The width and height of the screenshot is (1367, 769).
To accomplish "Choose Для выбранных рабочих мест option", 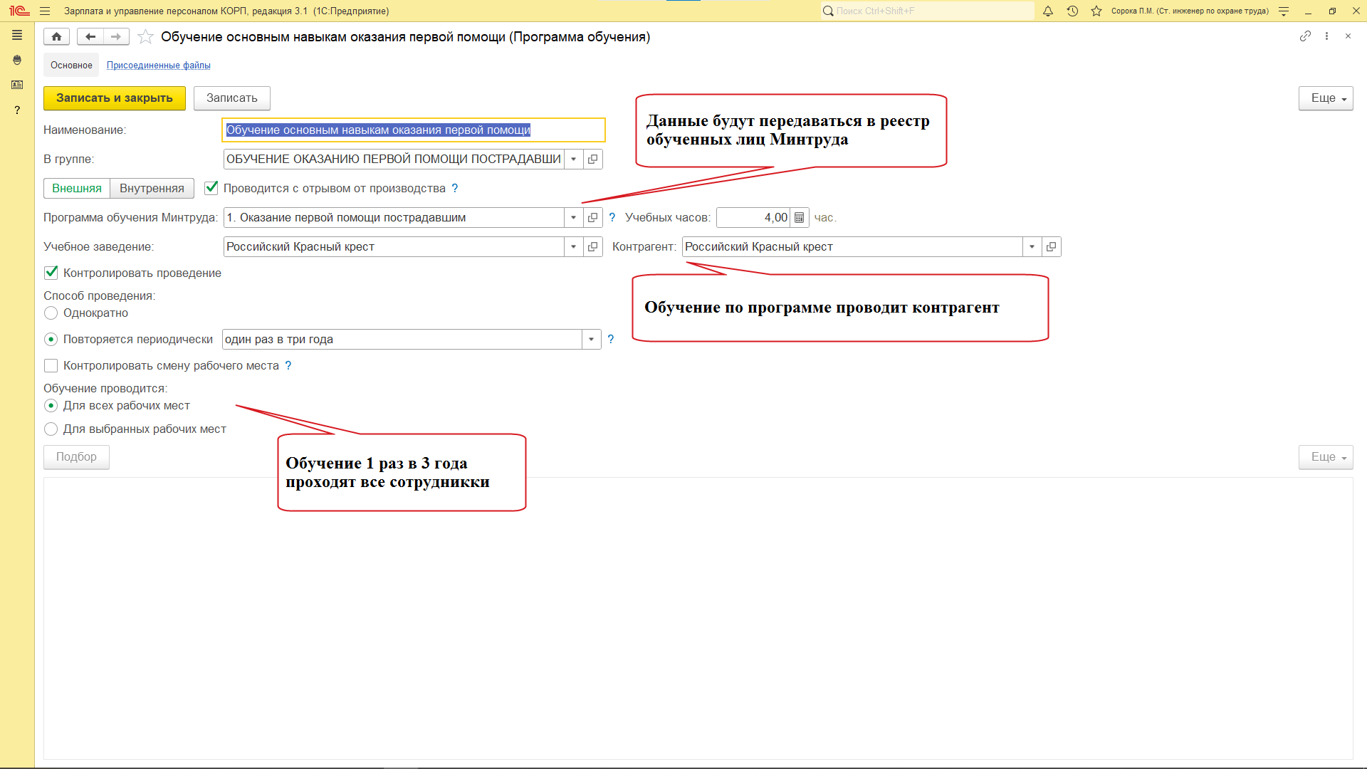I will tap(51, 429).
